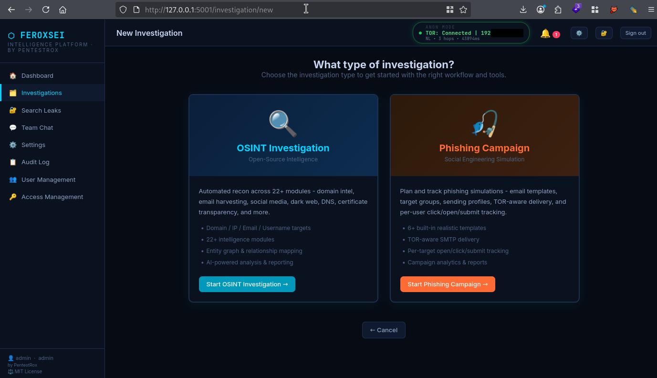Screen dimensions: 657x378
Task: Open Settings in the sidebar
Action: click(52, 145)
